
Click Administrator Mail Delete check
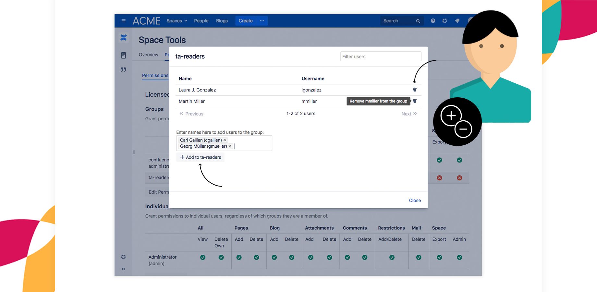click(x=419, y=257)
